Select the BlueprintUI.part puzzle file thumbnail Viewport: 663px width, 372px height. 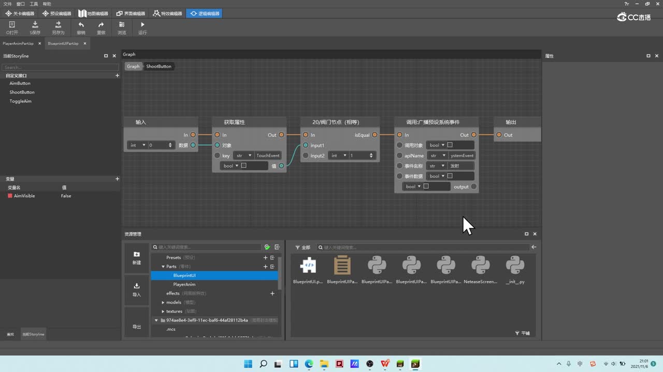(x=308, y=266)
